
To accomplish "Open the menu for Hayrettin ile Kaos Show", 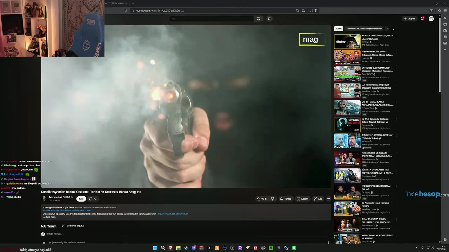I will (x=396, y=52).
